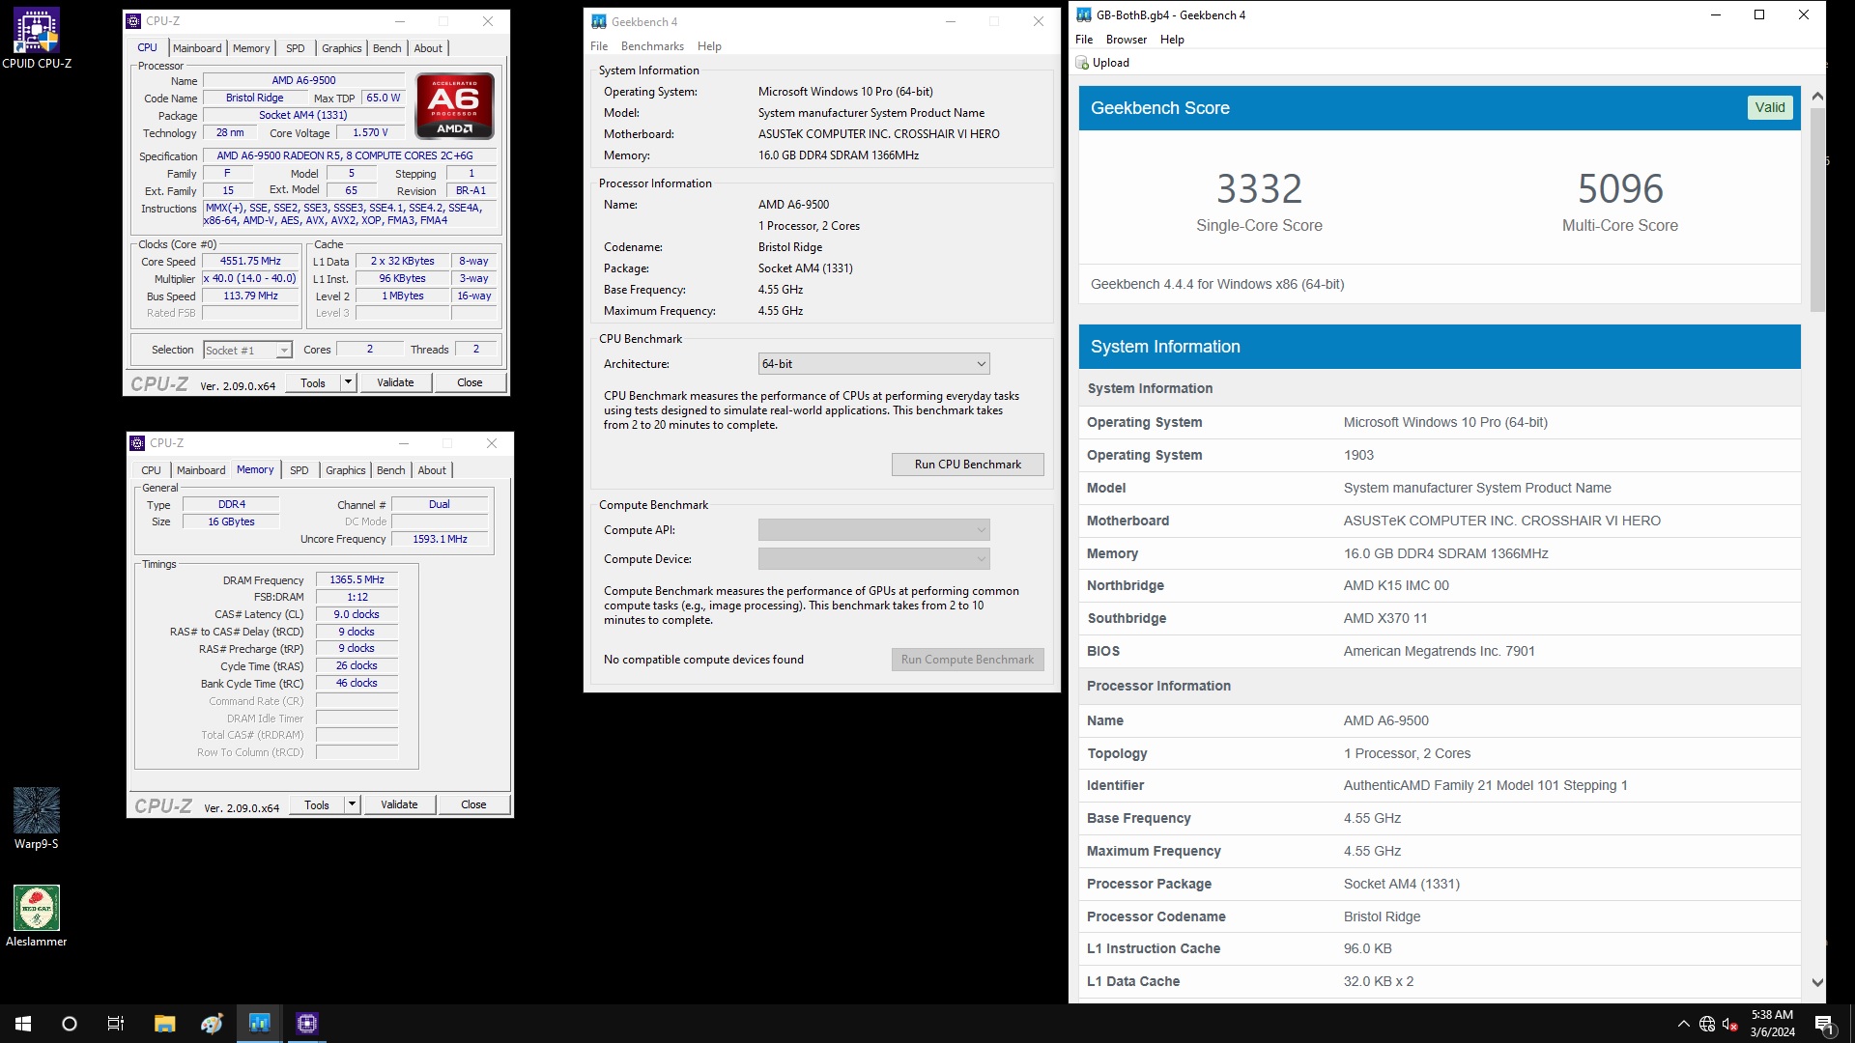Screen dimensions: 1855x1043
Task: Click CAS# Latency value 9.0 clocks
Action: (357, 614)
